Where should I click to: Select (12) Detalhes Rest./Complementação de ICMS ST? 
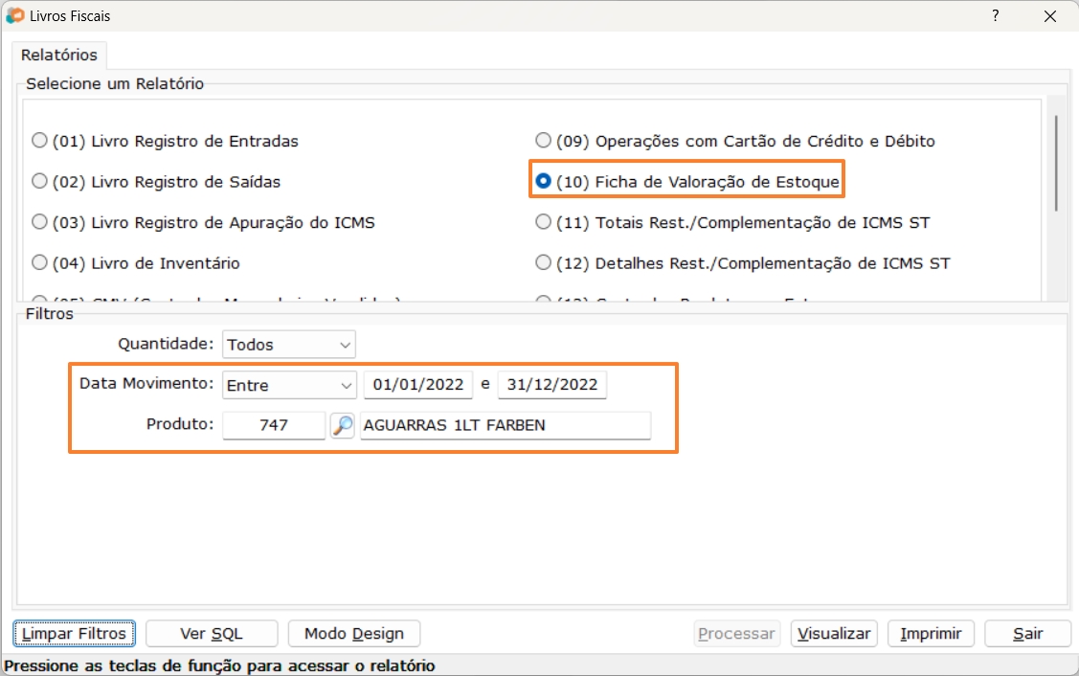[543, 262]
